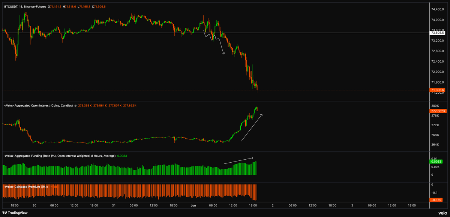Image resolution: width=450 pixels, height=217 pixels.
Task: Click the 276K open interest axis label
Action: coord(435,116)
